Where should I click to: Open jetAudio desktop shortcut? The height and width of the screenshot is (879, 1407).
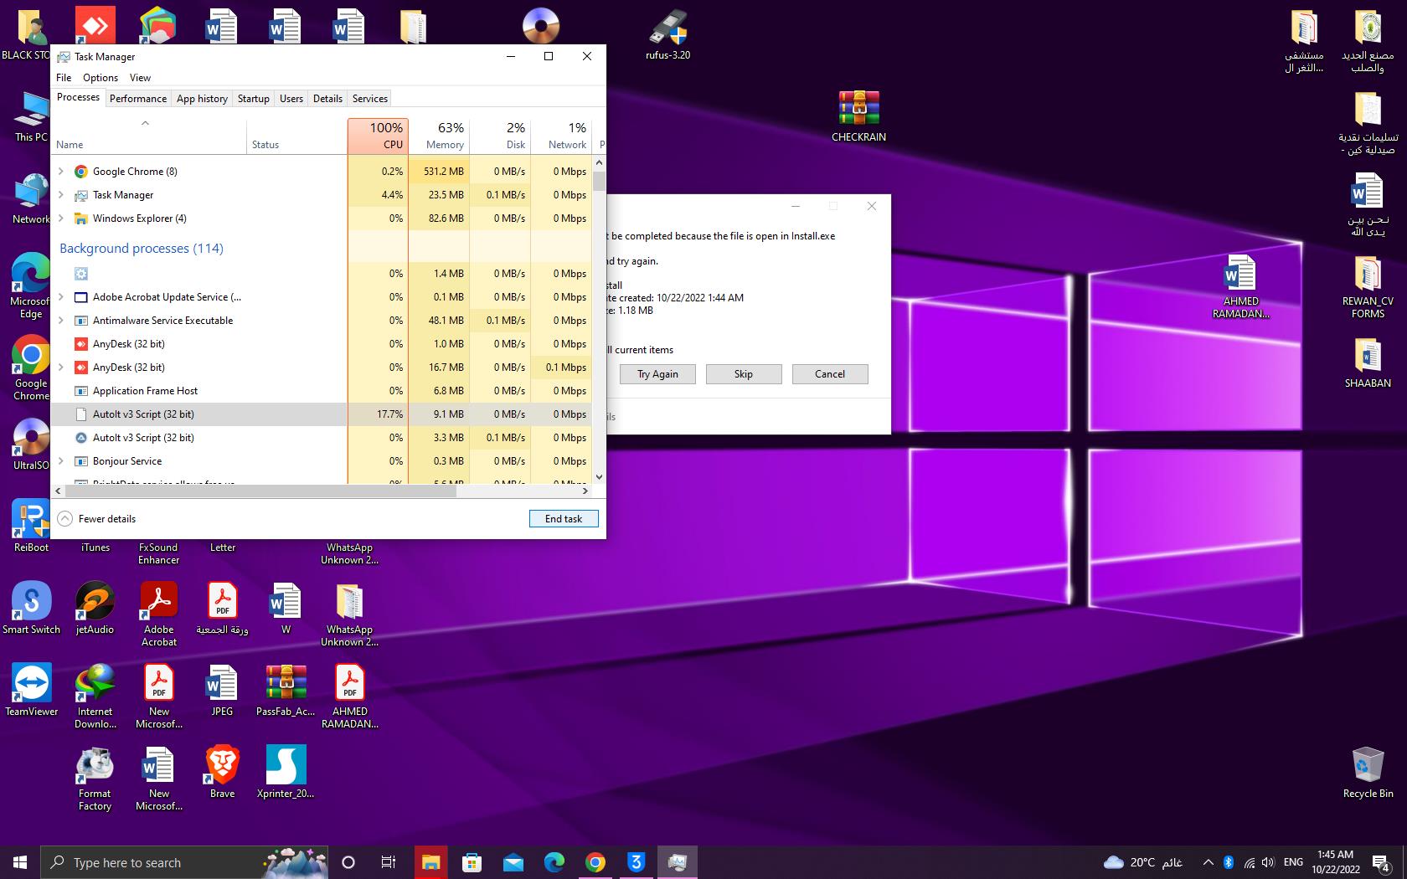95,602
